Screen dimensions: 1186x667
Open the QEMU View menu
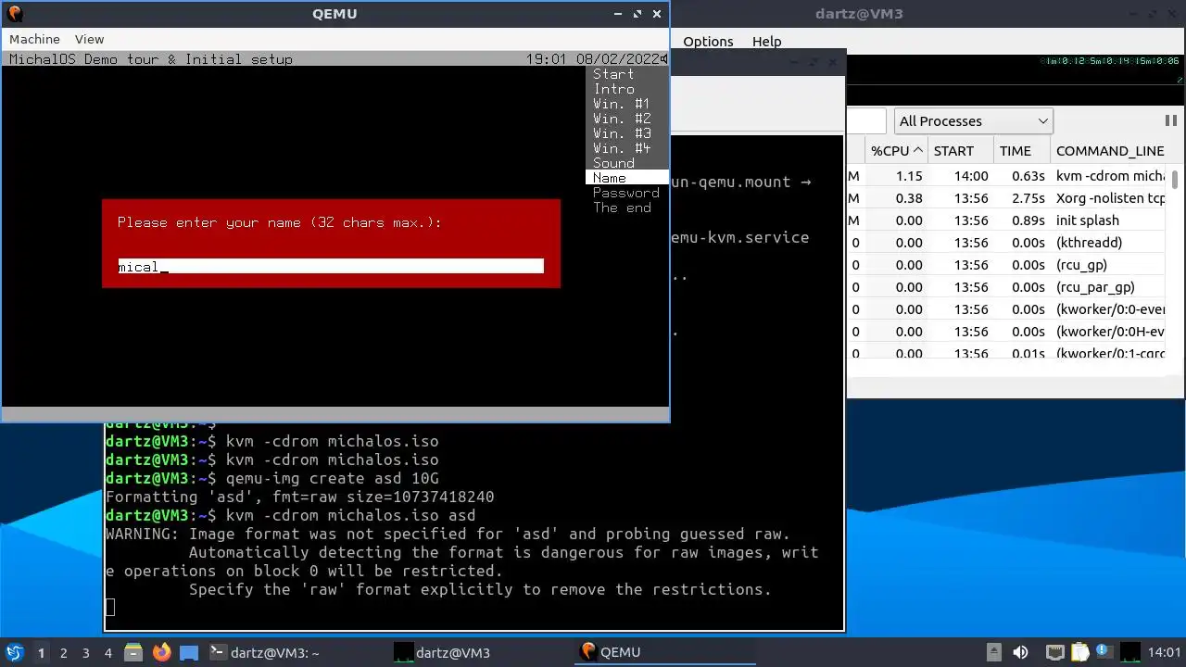pos(89,39)
